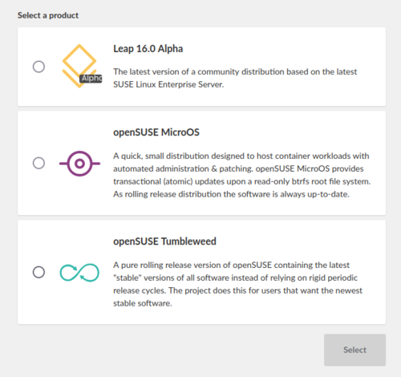The width and height of the screenshot is (401, 377).
Task: Pick the openSUSE Tumbleweed radio option
Action: click(x=38, y=272)
